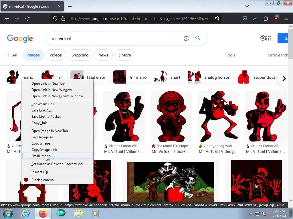Open File Explorer from taskbar
Image resolution: width=293 pixels, height=219 pixels.
78,214
